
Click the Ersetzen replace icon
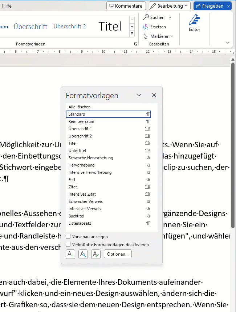tap(146, 27)
